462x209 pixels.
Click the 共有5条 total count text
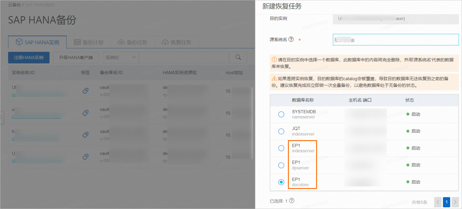(420, 202)
